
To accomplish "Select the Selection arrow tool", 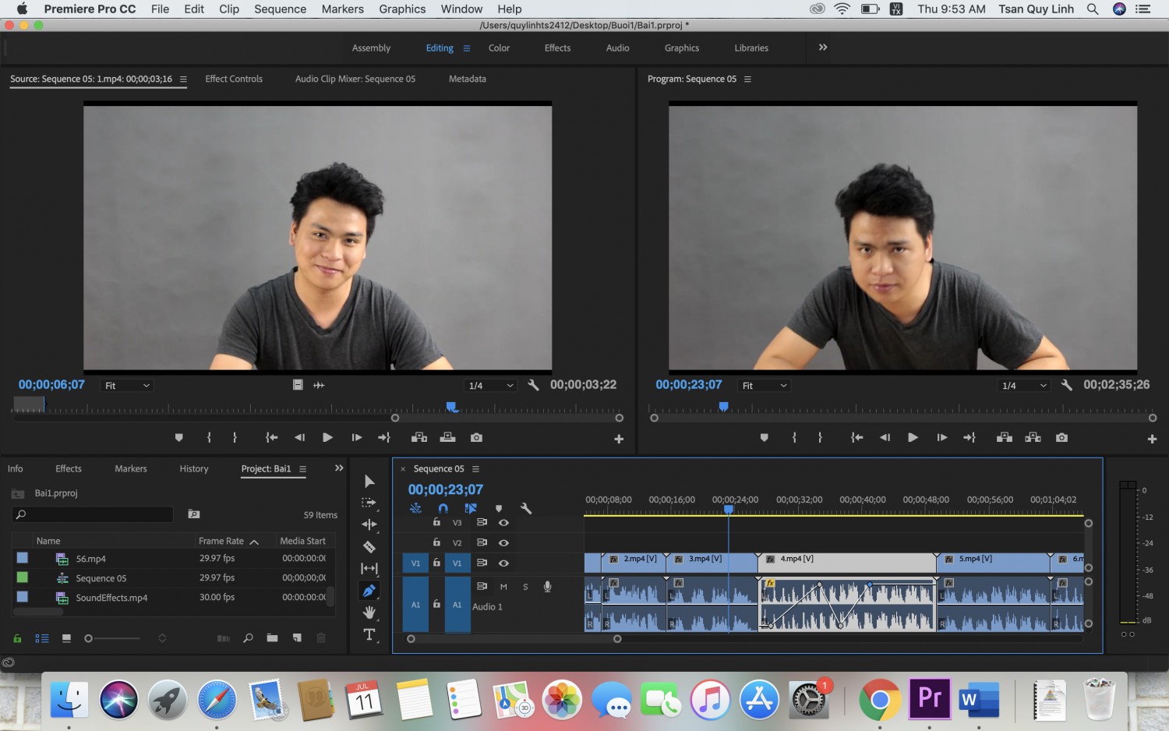I will [x=369, y=482].
